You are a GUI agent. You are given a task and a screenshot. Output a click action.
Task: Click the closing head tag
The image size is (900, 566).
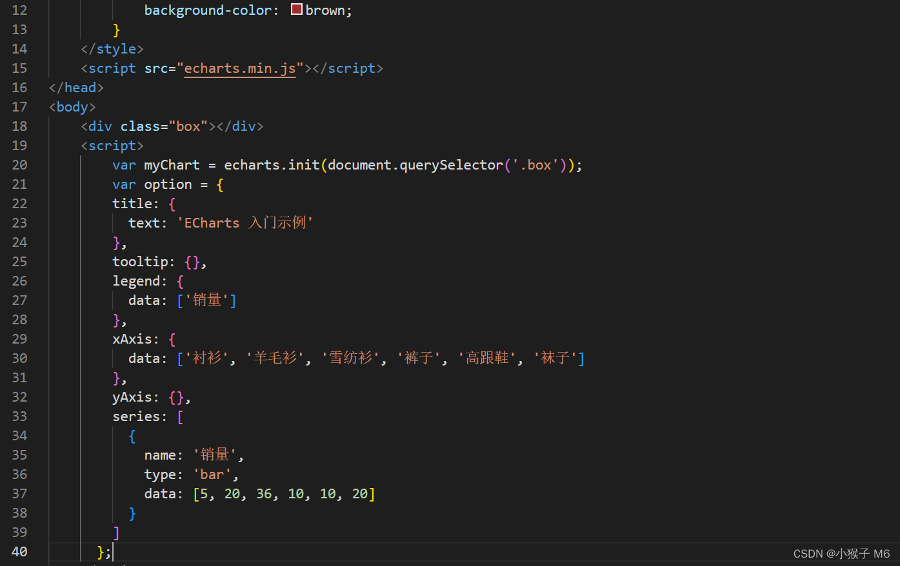point(76,88)
